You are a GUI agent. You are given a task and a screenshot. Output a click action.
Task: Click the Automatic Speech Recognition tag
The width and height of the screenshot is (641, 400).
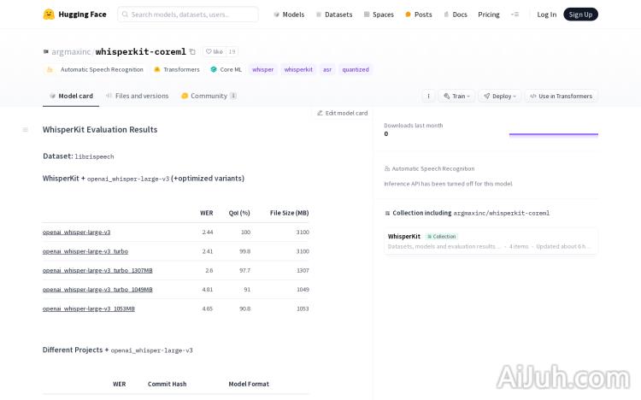[x=96, y=69]
